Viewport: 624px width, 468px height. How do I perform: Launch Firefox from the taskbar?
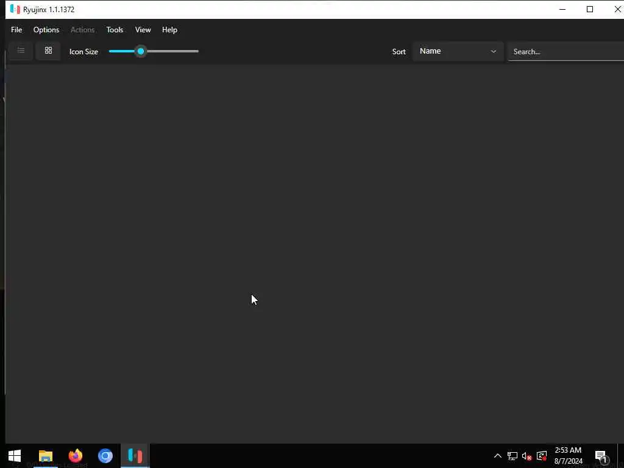pyautogui.click(x=75, y=456)
